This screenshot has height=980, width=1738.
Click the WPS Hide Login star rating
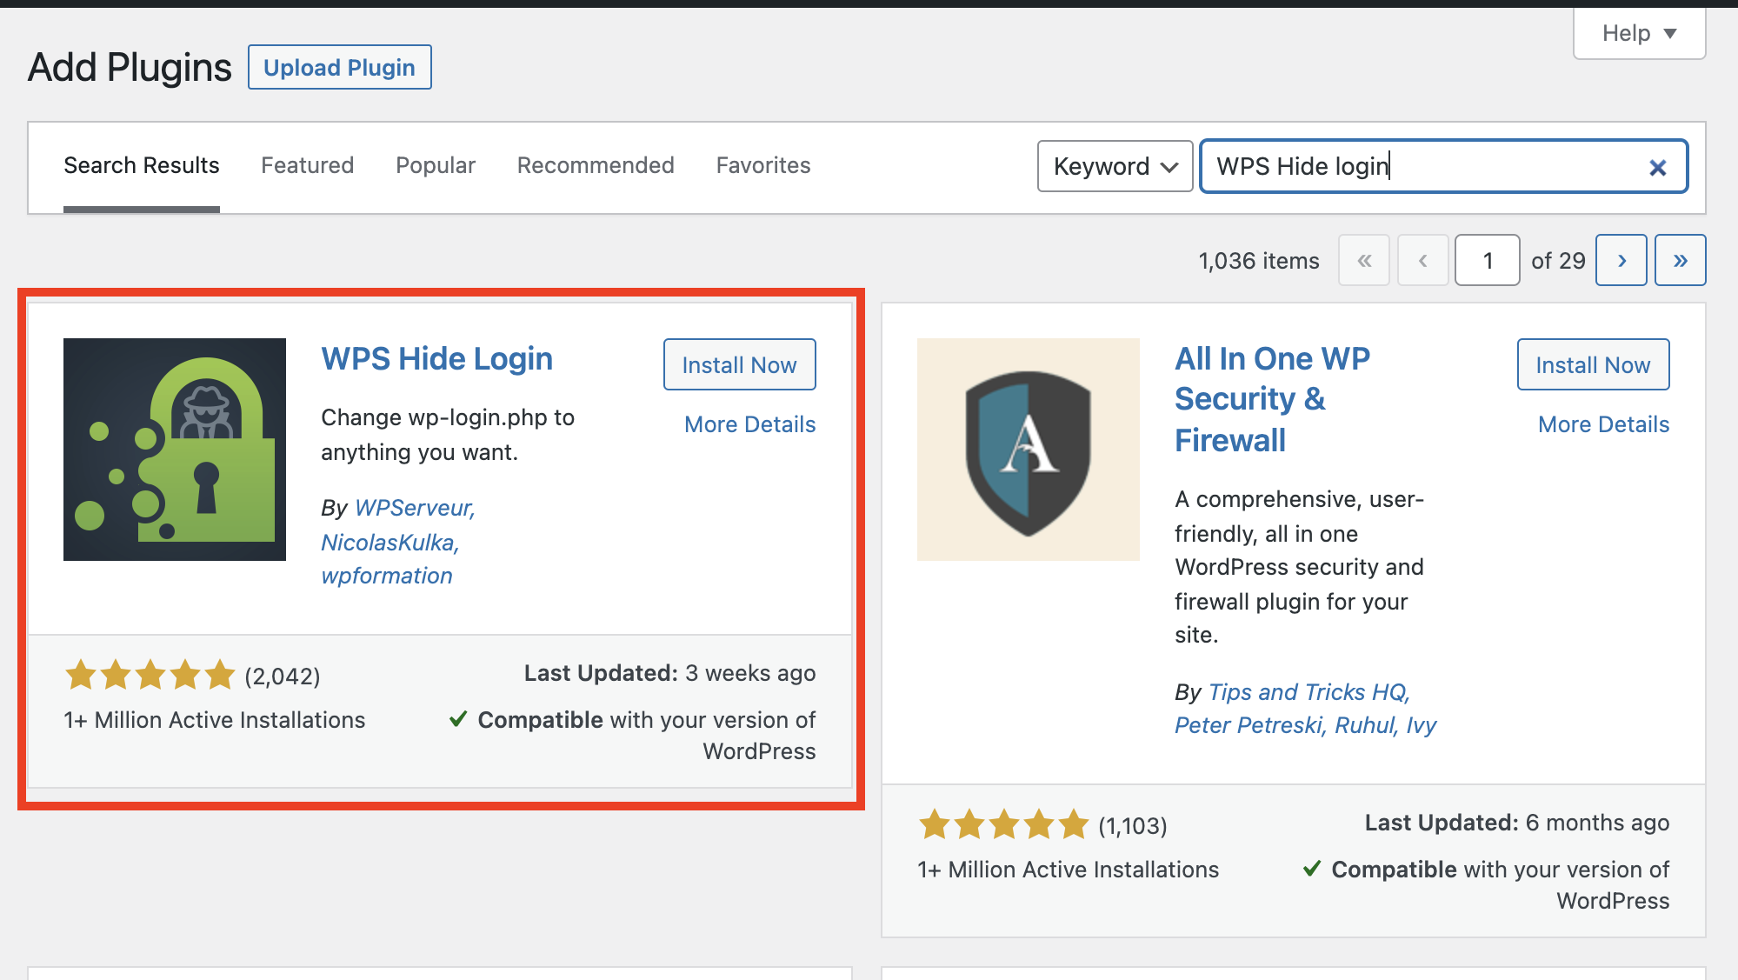pos(150,675)
